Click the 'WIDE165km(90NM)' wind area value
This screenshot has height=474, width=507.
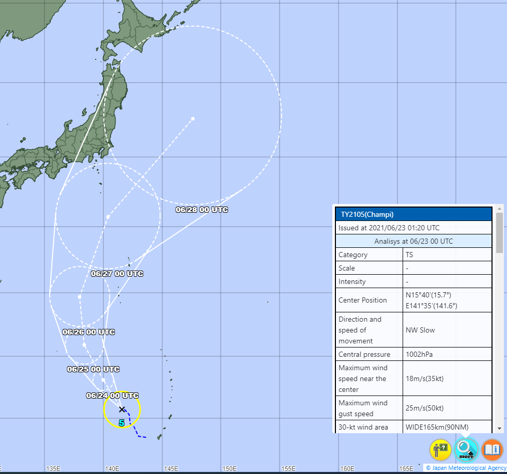coord(437,427)
